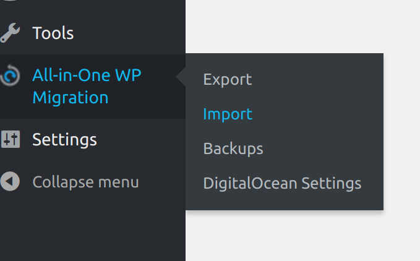The image size is (420, 261).
Task: Click the light content area above the flyout
Action: (x=302, y=26)
